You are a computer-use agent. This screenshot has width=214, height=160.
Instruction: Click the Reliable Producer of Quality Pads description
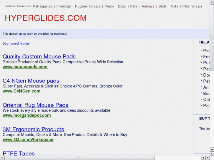[x=63, y=62]
